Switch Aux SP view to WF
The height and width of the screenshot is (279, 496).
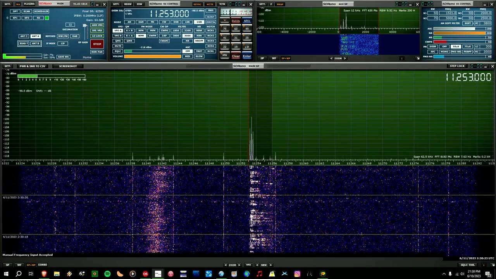click(274, 59)
